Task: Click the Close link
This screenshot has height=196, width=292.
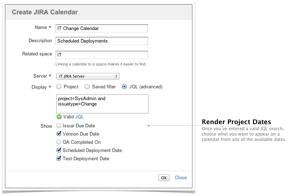Action: pos(181,178)
